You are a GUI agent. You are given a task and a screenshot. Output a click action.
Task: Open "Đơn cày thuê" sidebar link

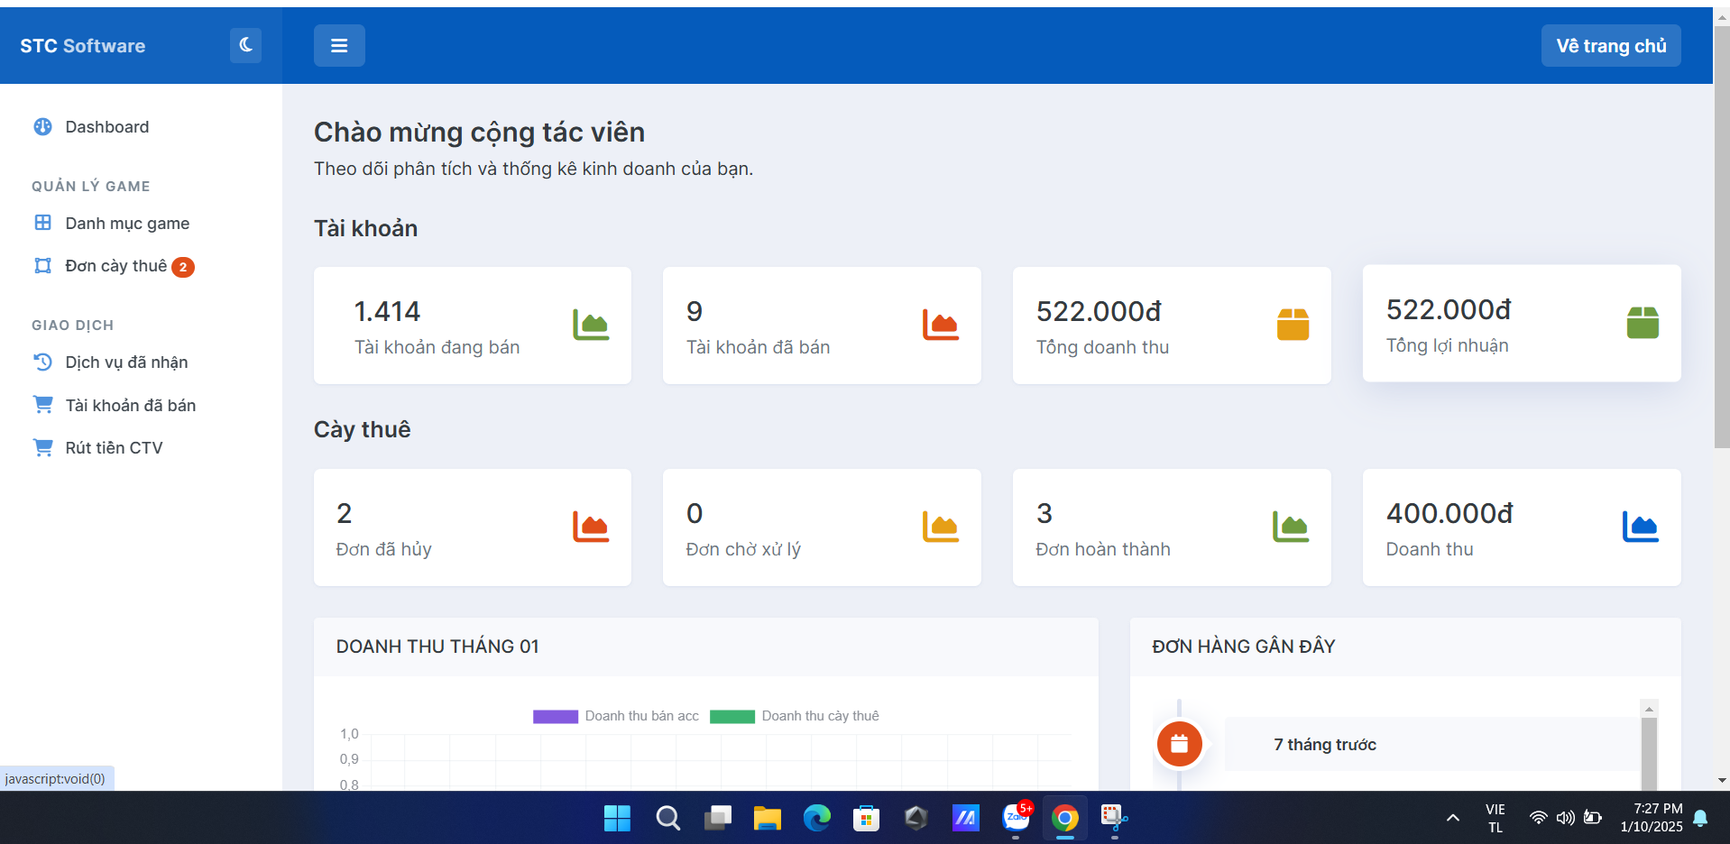tap(115, 266)
